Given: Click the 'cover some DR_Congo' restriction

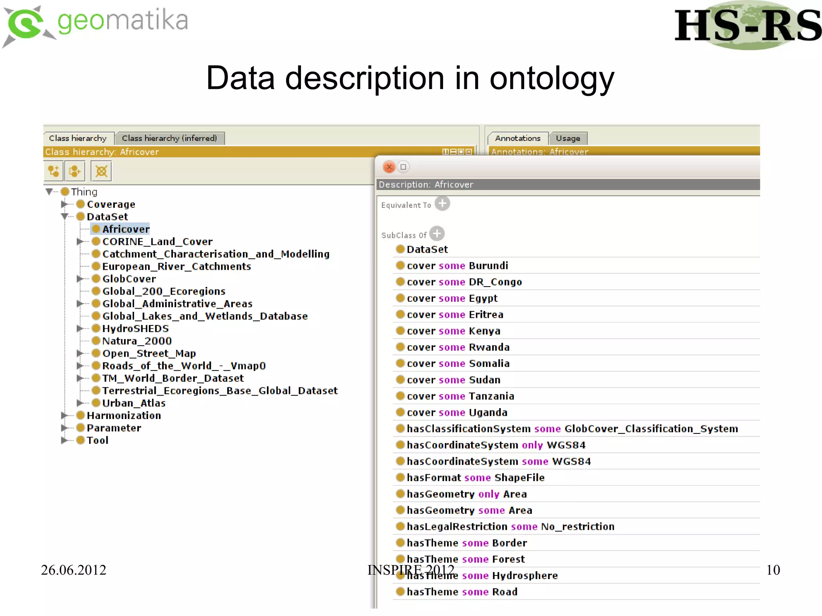Looking at the screenshot, I should pyautogui.click(x=576, y=282).
